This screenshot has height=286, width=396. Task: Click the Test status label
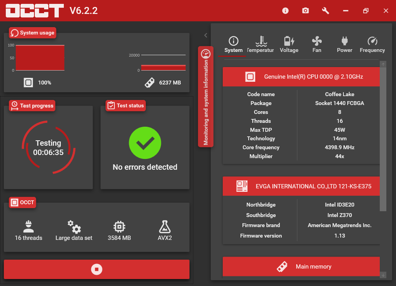click(126, 105)
